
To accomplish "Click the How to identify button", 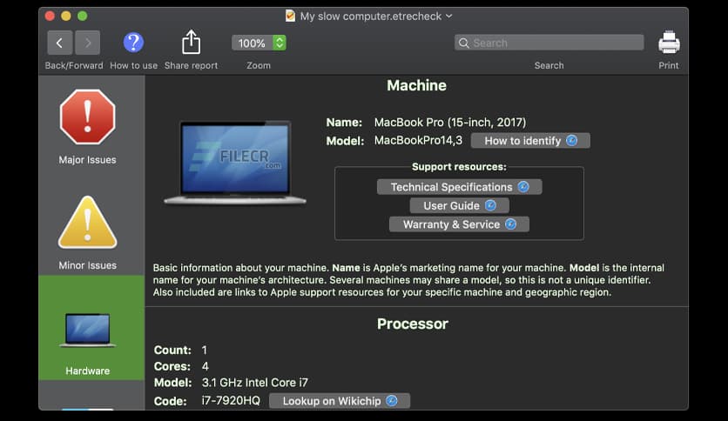I will click(530, 141).
